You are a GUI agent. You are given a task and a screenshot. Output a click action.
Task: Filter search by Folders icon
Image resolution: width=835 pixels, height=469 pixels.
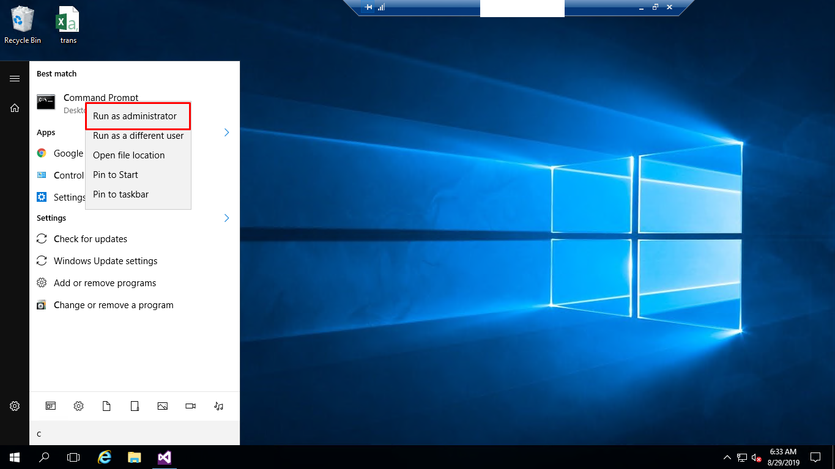click(135, 406)
